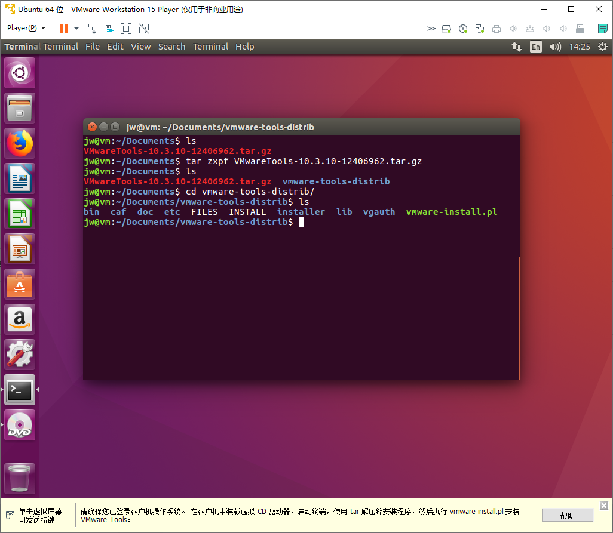This screenshot has width=613, height=533.
Task: Click the blue installer directory name
Action: (x=301, y=212)
